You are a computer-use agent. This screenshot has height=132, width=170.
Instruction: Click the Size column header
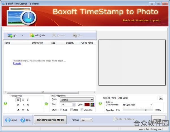(x=57, y=43)
